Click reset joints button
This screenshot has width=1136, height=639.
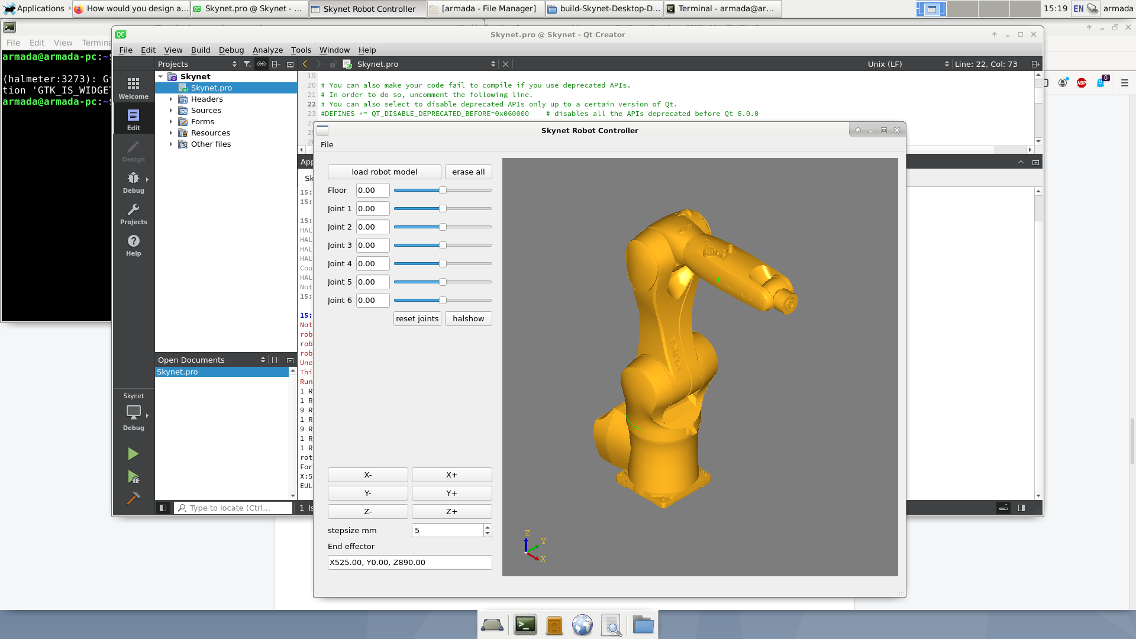point(417,318)
